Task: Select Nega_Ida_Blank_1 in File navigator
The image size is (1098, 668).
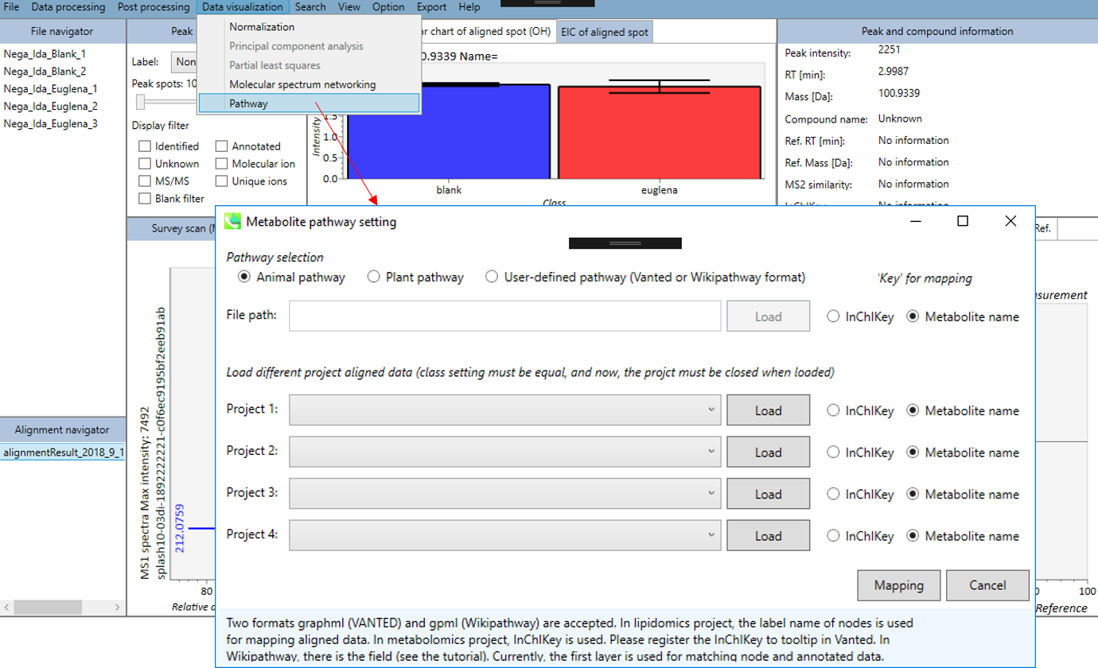Action: (45, 54)
